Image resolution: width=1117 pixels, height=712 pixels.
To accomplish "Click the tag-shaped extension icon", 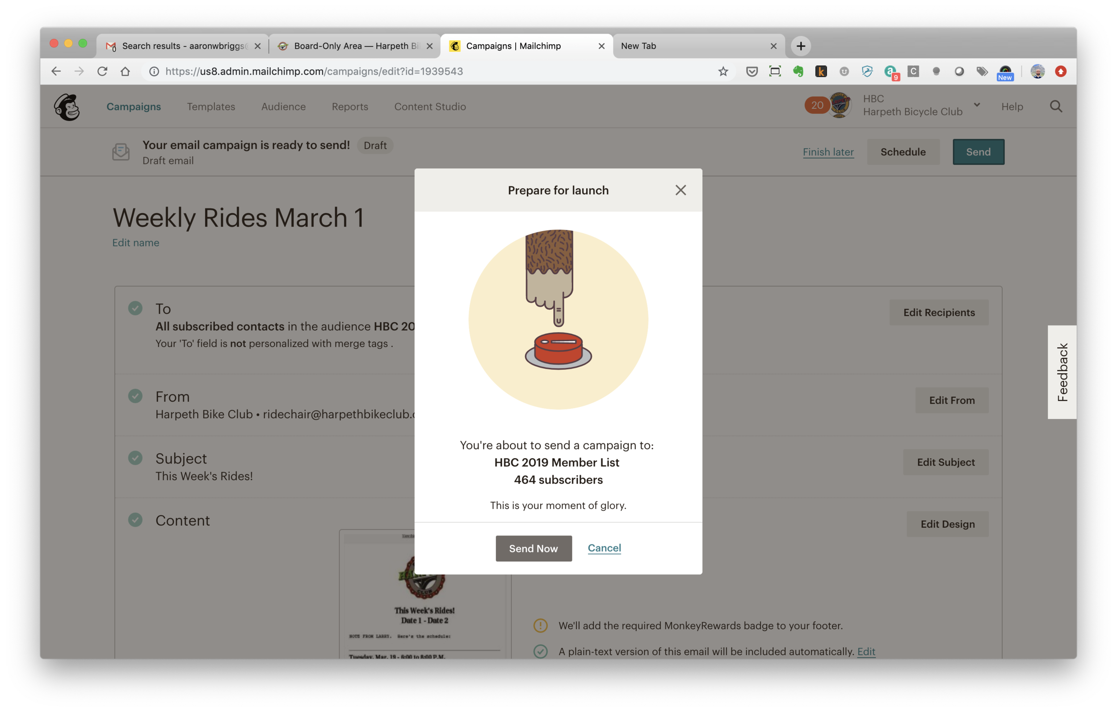I will pos(982,71).
